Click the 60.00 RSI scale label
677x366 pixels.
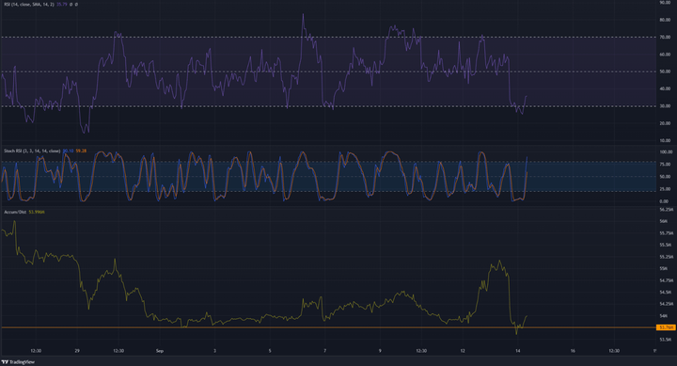click(665, 55)
